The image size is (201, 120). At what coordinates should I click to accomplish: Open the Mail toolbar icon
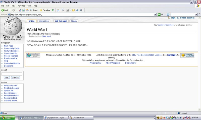coord(59,10)
